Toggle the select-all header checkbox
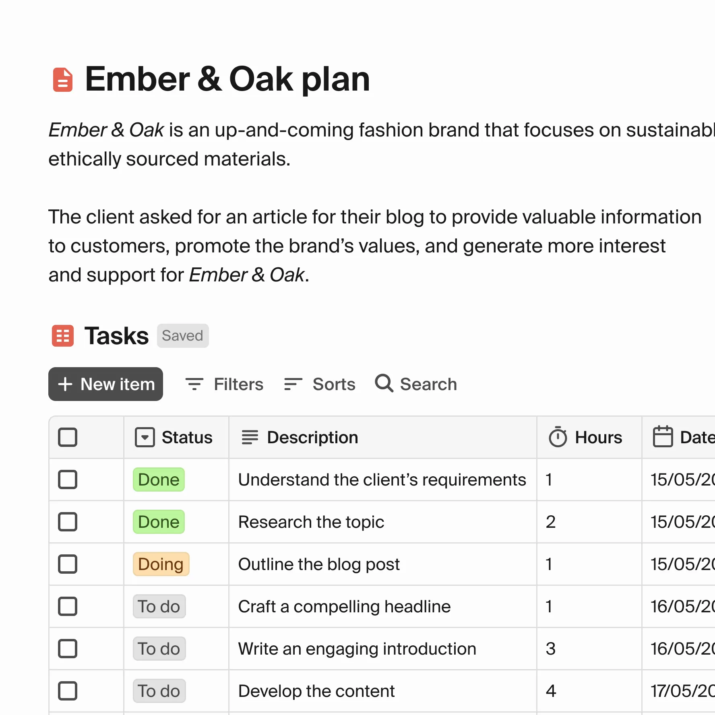This screenshot has height=715, width=715. (68, 437)
